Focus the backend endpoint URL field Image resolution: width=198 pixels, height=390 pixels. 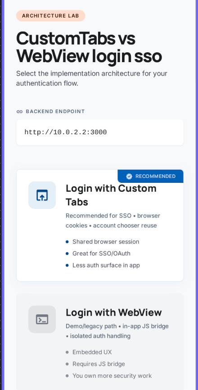click(x=100, y=132)
